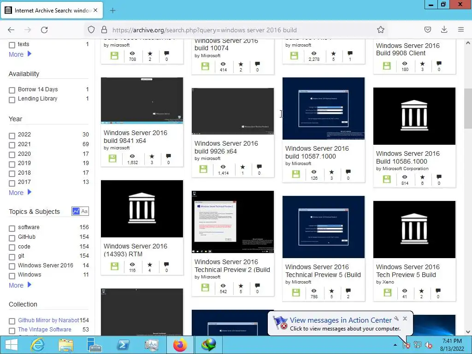Open The Vintage Software collection link
This screenshot has height=354, width=472.
[x=45, y=329]
